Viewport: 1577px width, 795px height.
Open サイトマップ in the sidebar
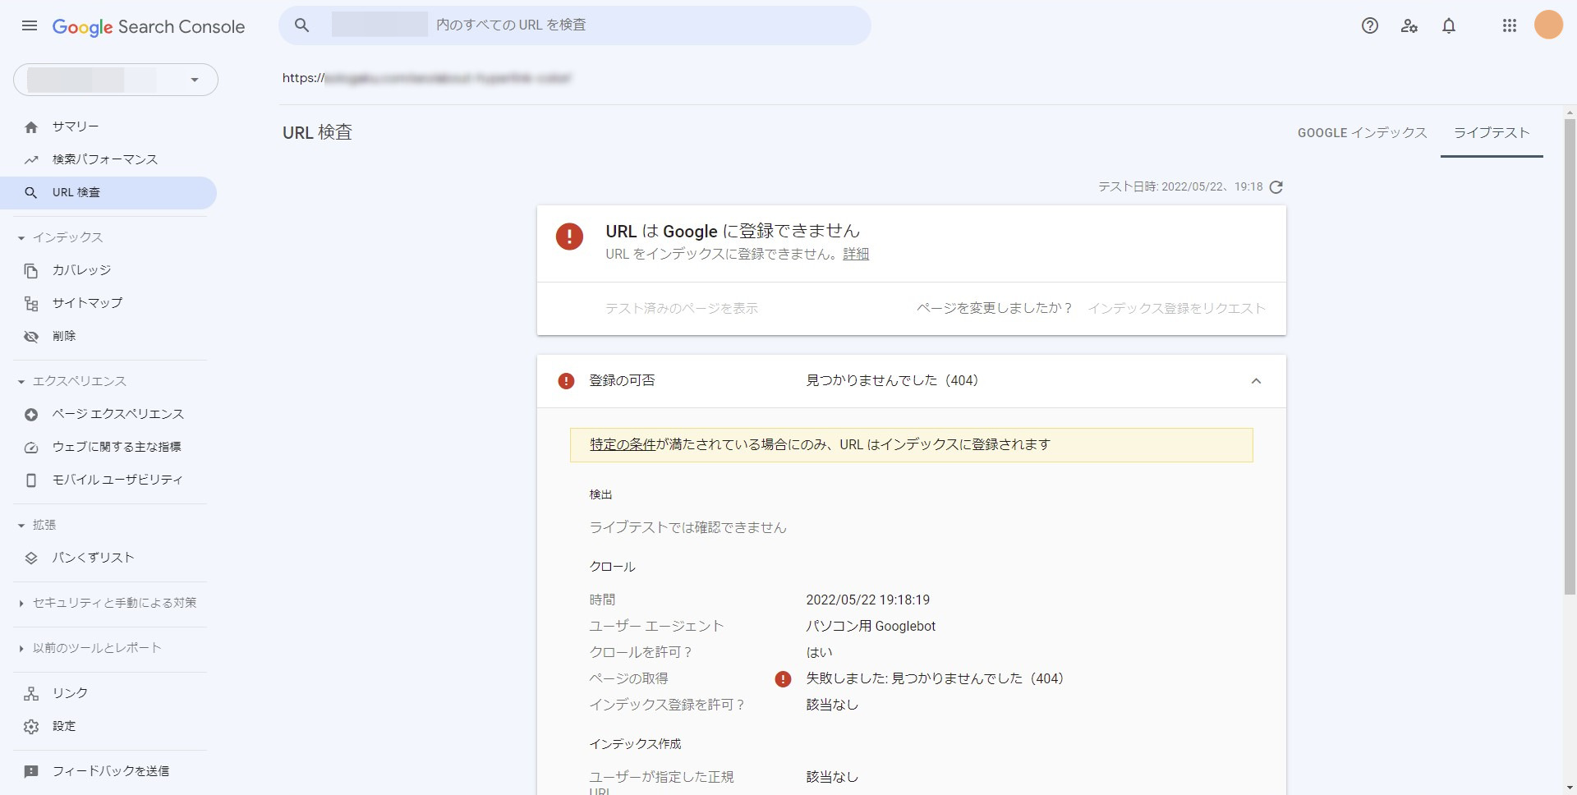[87, 303]
